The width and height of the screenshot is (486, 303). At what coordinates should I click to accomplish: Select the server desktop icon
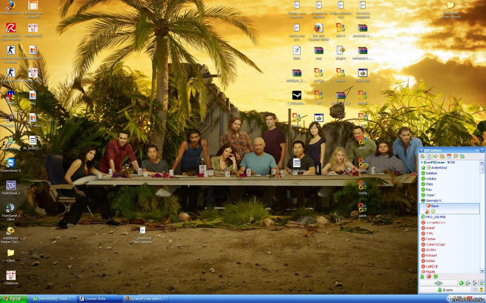(x=340, y=75)
